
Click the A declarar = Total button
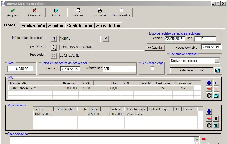click(x=192, y=70)
